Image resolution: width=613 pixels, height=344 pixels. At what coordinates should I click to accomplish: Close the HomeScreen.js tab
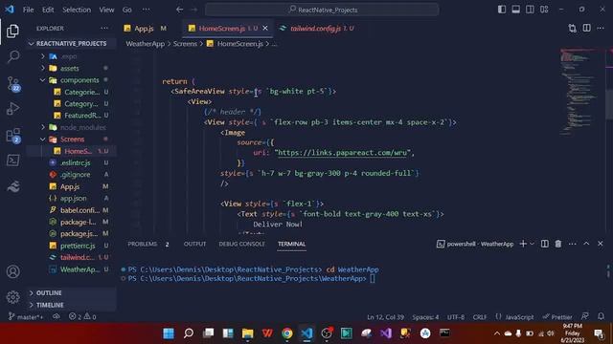coord(265,28)
